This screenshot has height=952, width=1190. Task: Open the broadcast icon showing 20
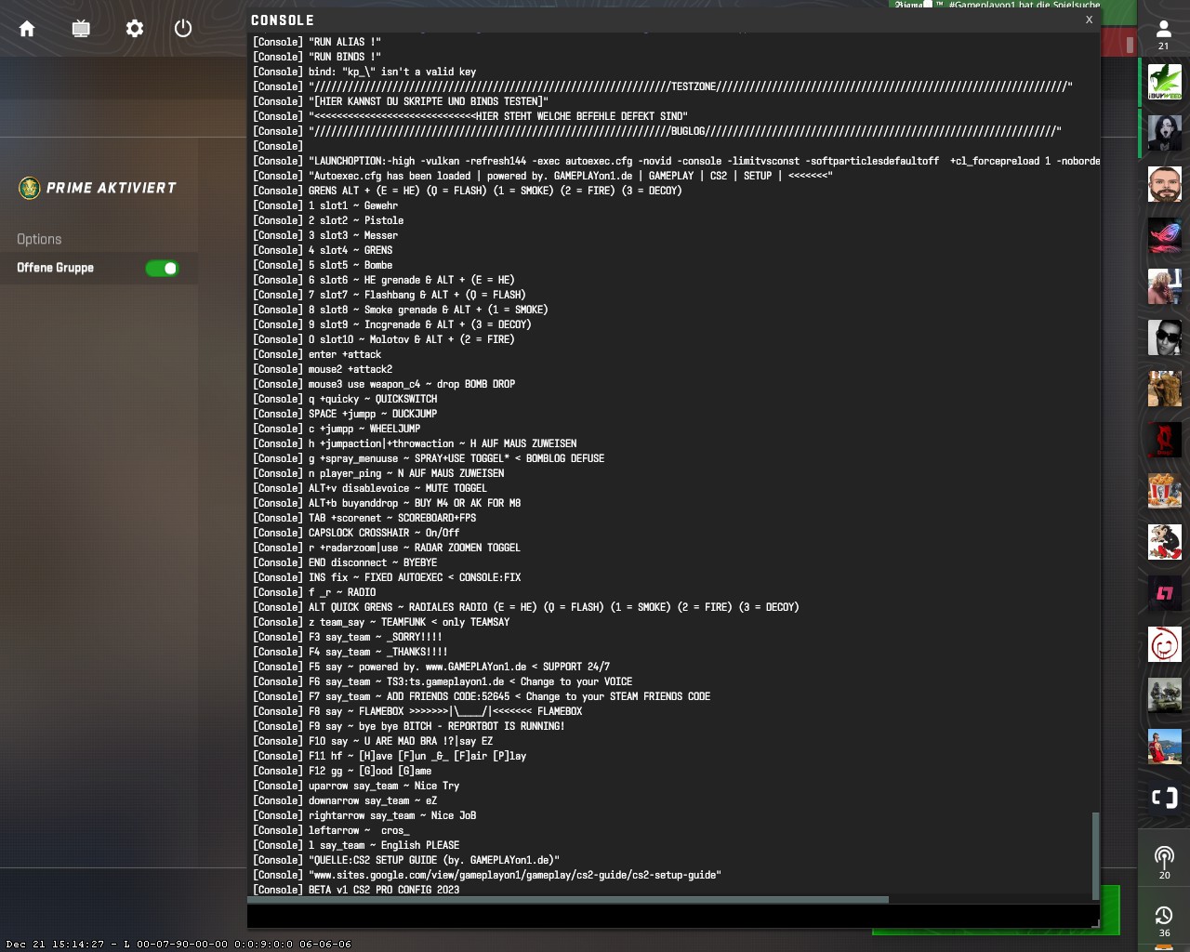tap(1165, 862)
